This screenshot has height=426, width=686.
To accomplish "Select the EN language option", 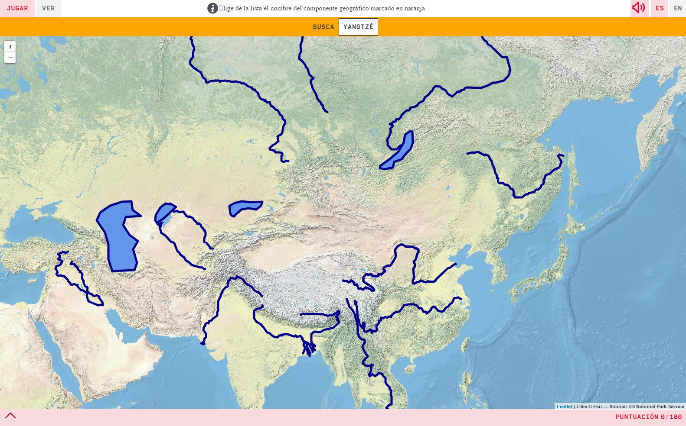I will [678, 8].
